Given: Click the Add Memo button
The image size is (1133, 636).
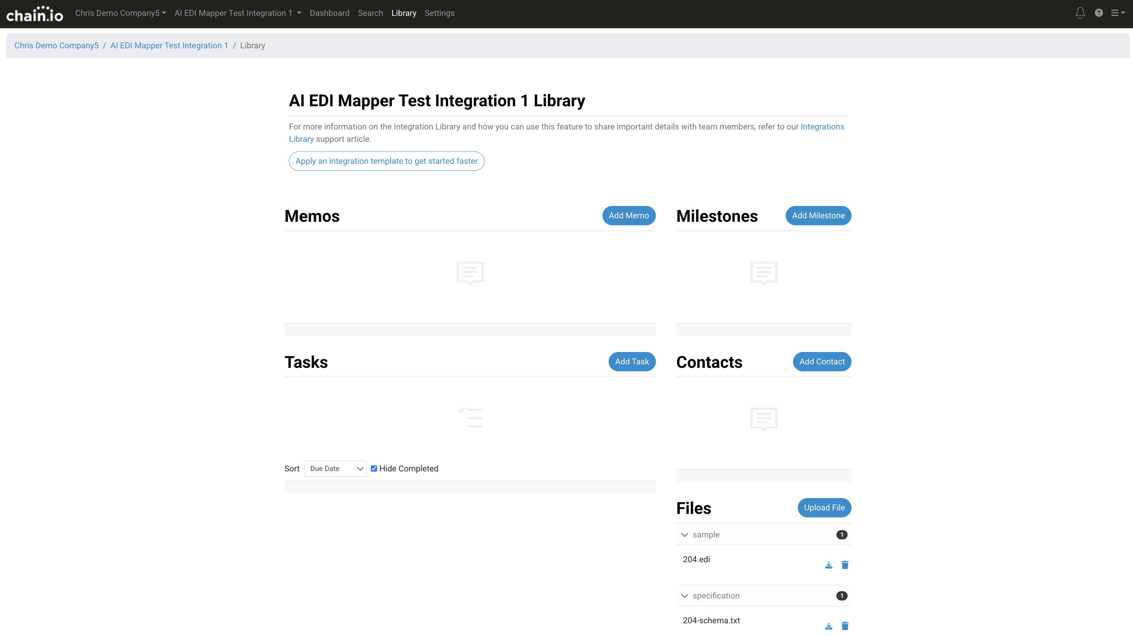Looking at the screenshot, I should point(628,215).
